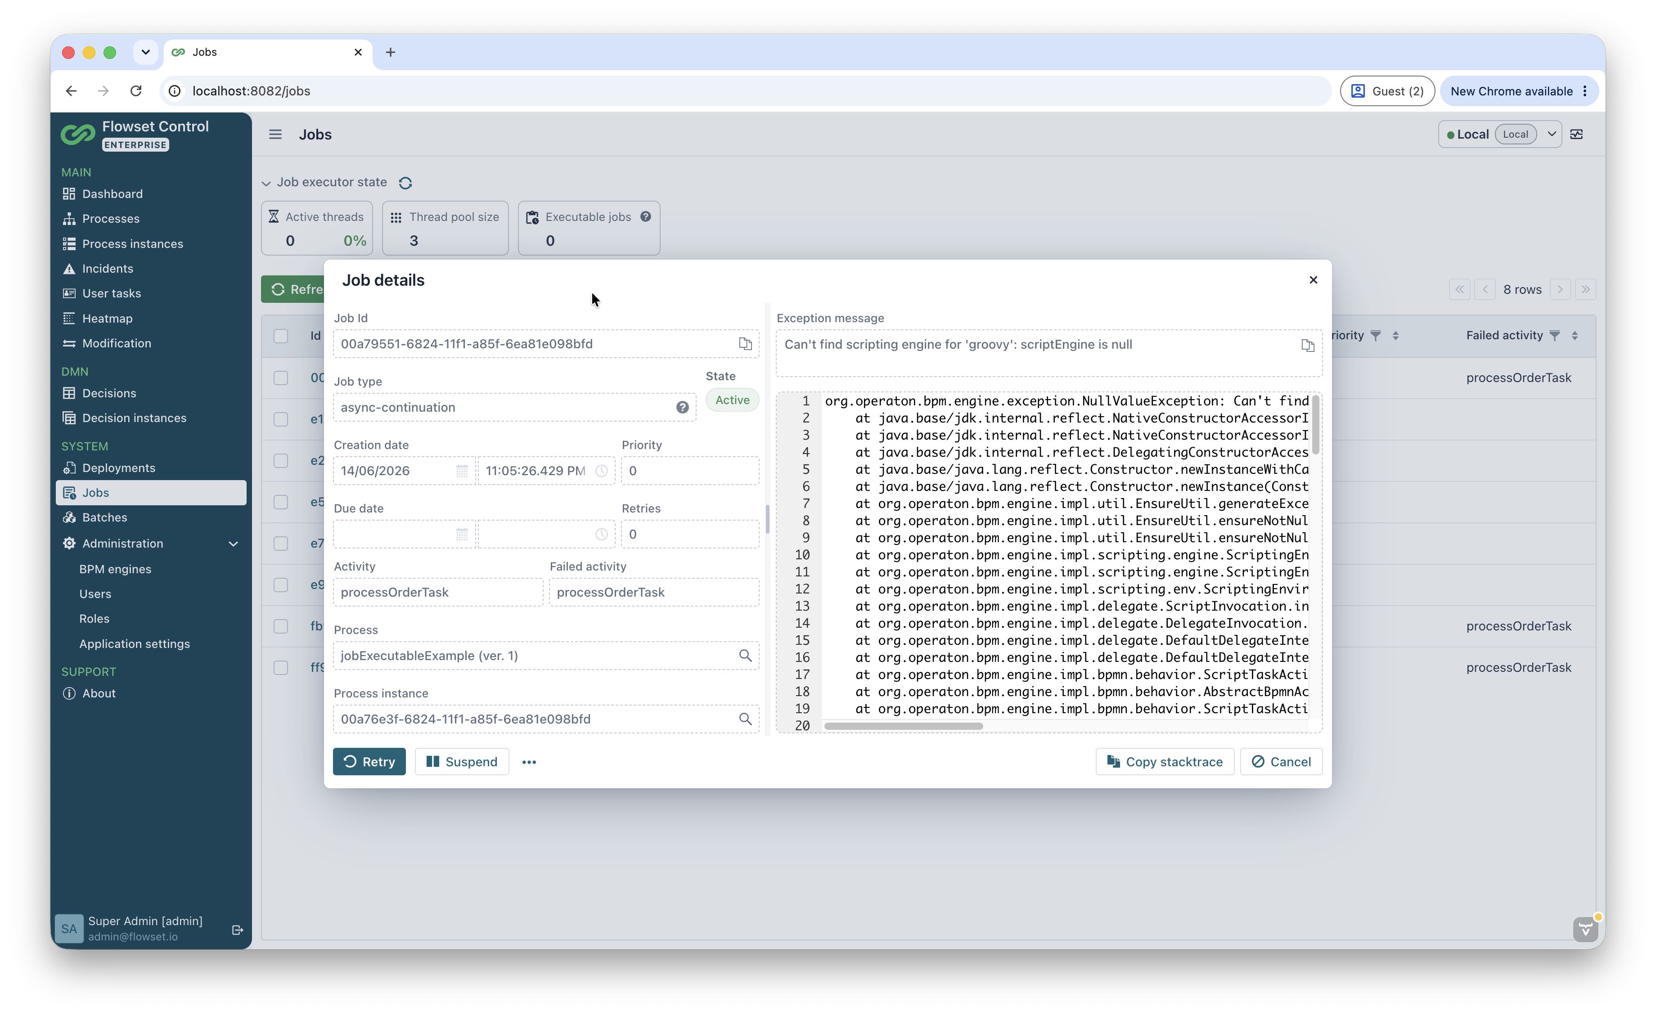
Task: Close the Job details dialog
Action: [x=1313, y=279]
